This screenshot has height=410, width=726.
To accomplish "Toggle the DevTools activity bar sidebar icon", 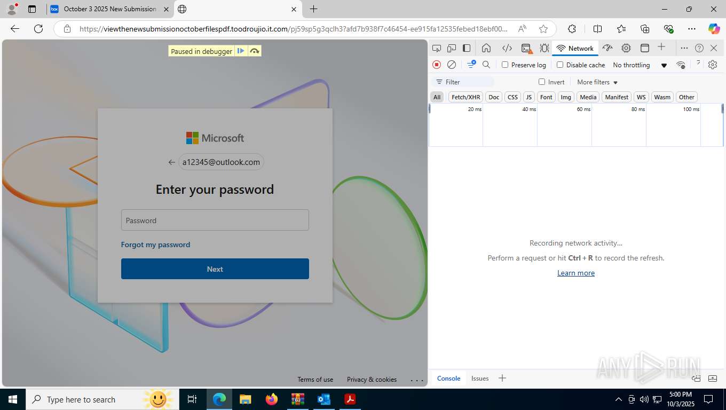I will point(467,48).
